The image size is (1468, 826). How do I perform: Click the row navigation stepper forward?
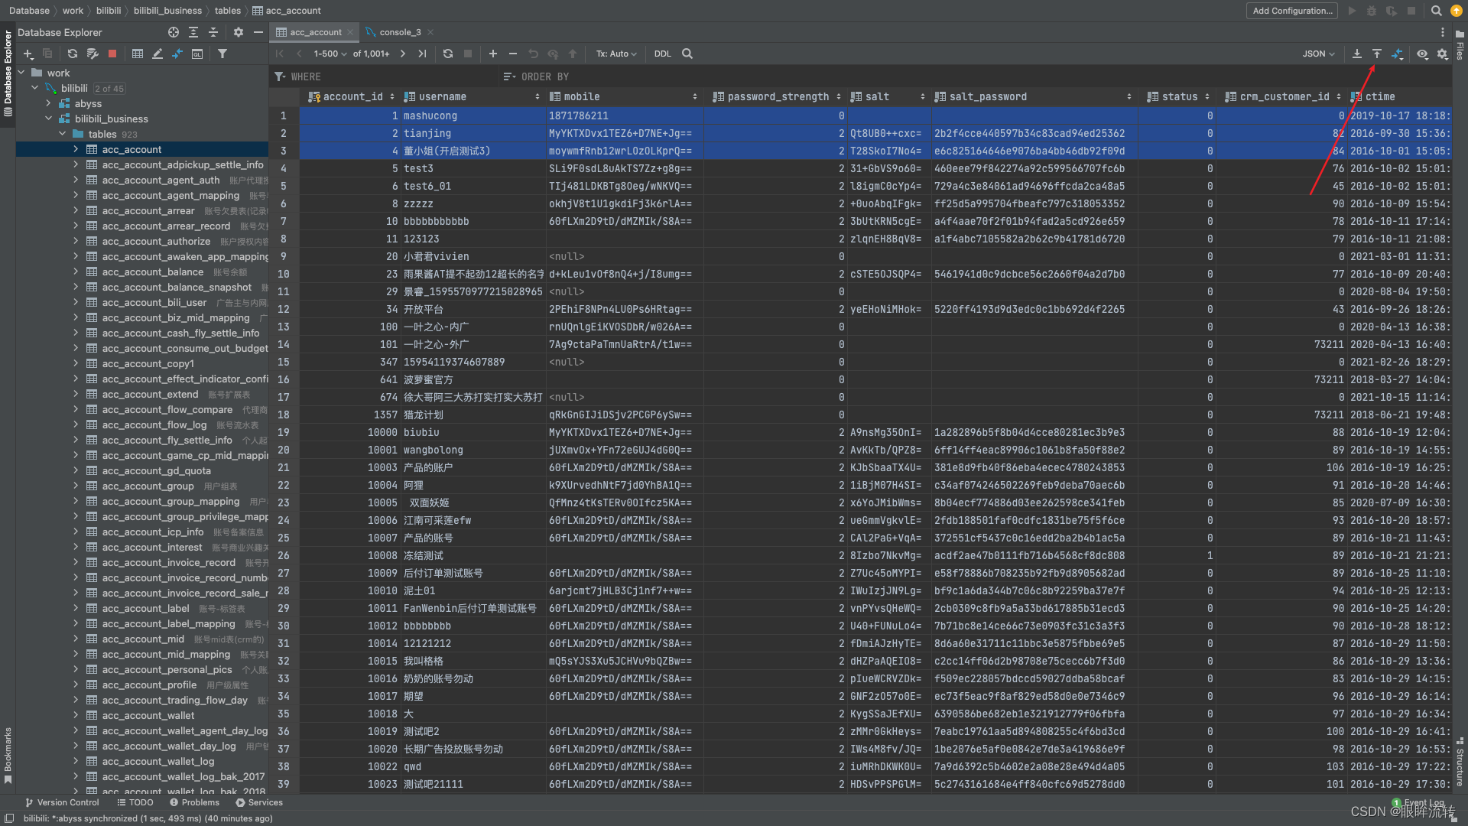pos(403,54)
